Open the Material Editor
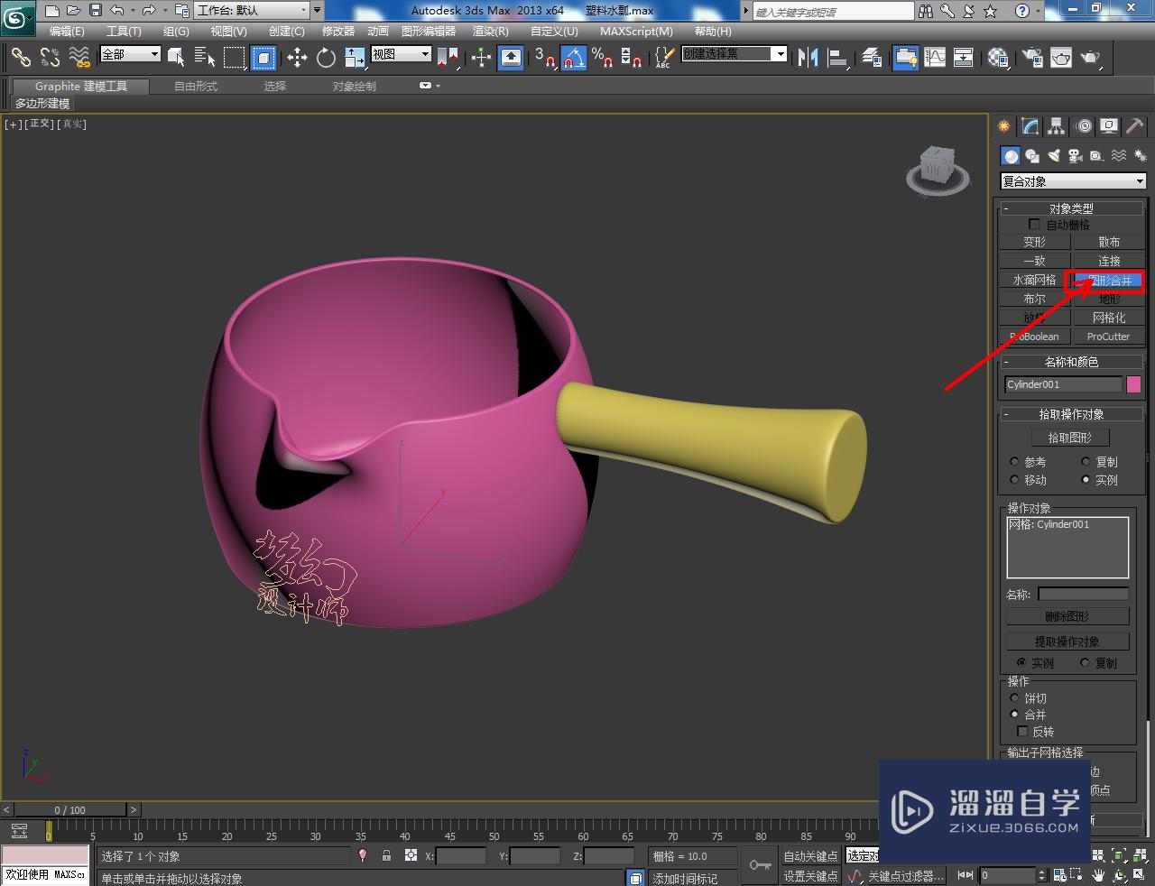 (x=998, y=58)
